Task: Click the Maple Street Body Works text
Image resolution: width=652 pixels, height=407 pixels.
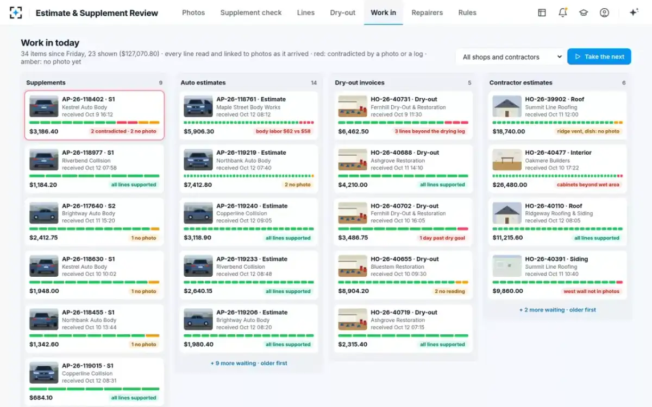Action: [248, 107]
